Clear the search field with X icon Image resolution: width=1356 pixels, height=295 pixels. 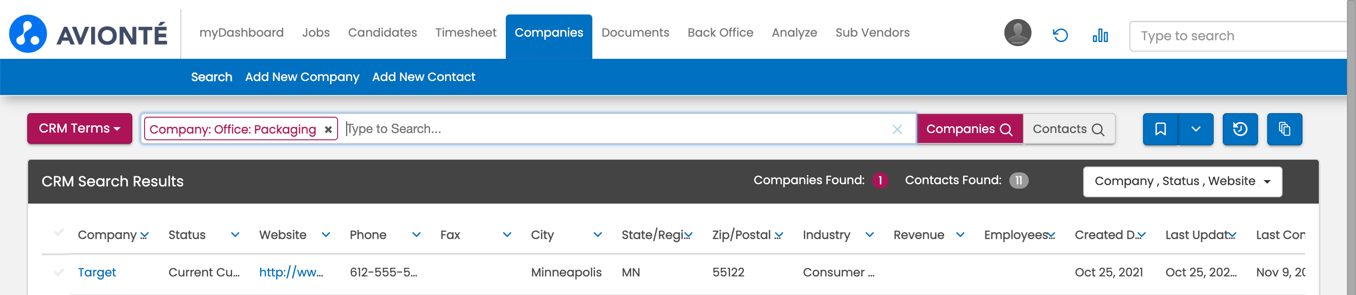pyautogui.click(x=897, y=129)
